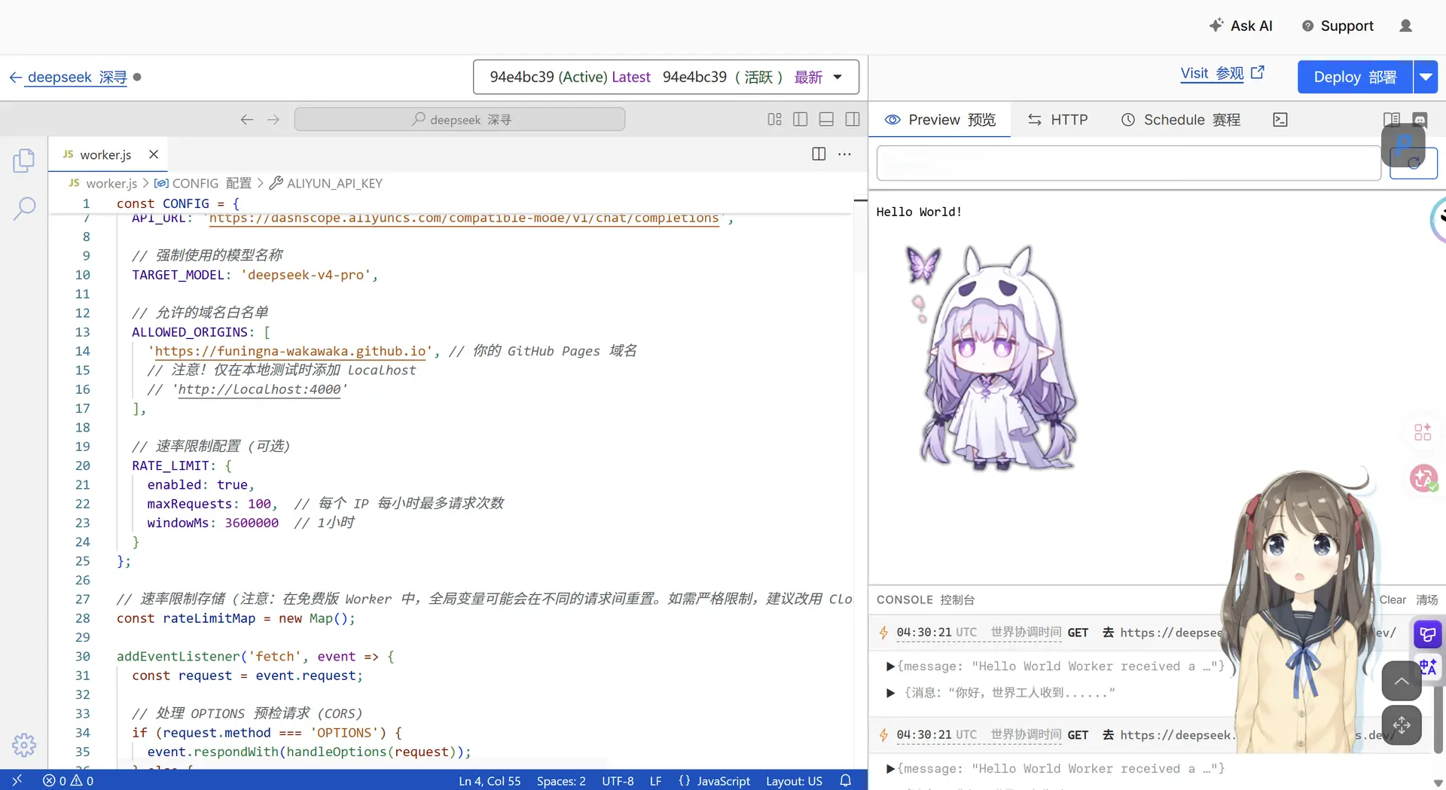Screen dimensions: 1446x790
Task: Click the maxRequests value 100 on line 22
Action: (259, 504)
